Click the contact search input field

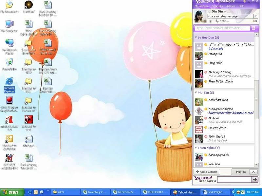click(223, 28)
